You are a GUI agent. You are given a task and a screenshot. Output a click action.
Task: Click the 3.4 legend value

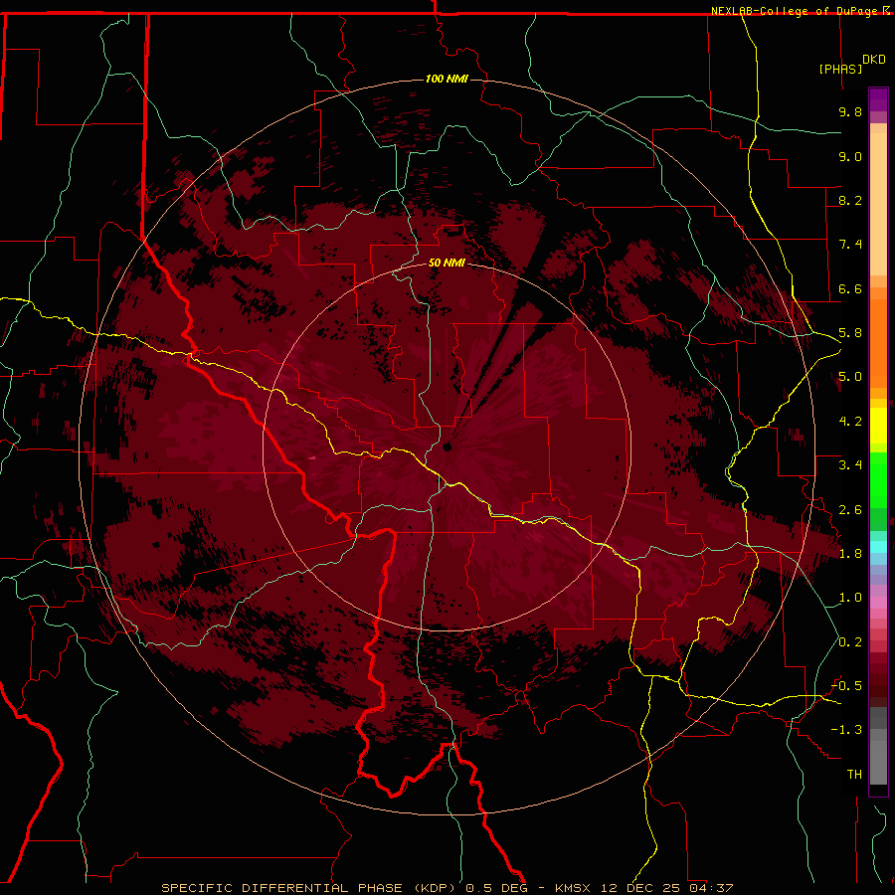850,465
